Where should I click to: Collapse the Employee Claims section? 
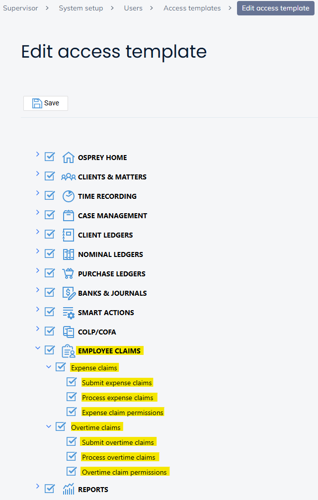click(x=38, y=348)
